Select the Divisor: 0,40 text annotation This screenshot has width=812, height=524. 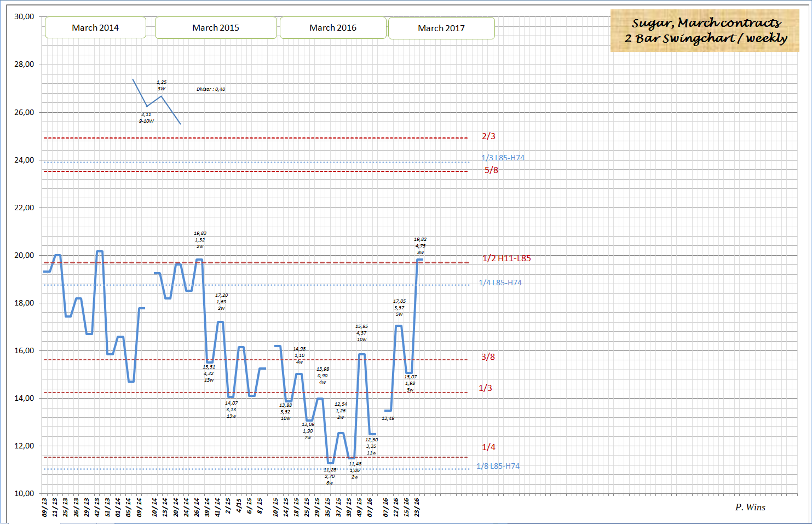[x=211, y=89]
